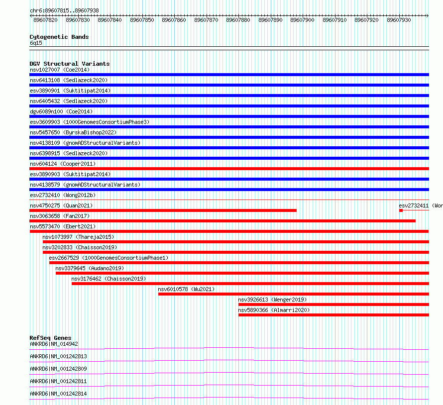443x405 pixels.
Task: Click the red bar under nsv4750275 (Quan2021)
Action: 163,210
